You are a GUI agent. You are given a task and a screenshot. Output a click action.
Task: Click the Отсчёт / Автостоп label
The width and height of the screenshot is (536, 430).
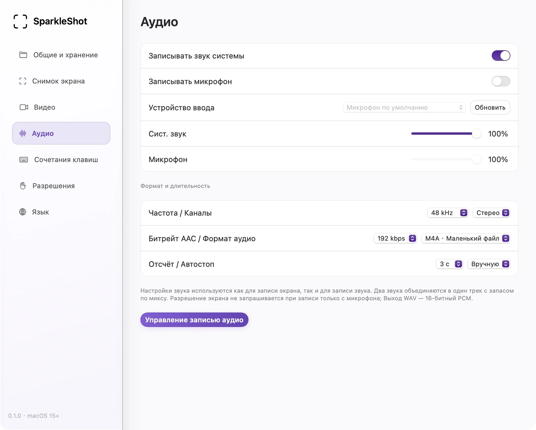click(x=181, y=264)
